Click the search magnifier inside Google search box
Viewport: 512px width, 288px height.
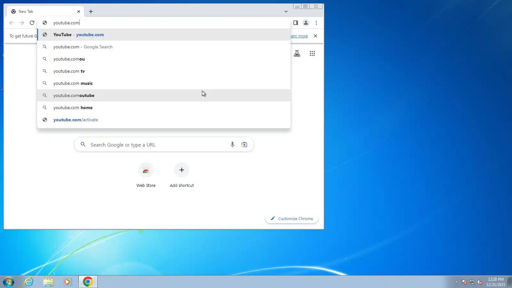[x=83, y=144]
